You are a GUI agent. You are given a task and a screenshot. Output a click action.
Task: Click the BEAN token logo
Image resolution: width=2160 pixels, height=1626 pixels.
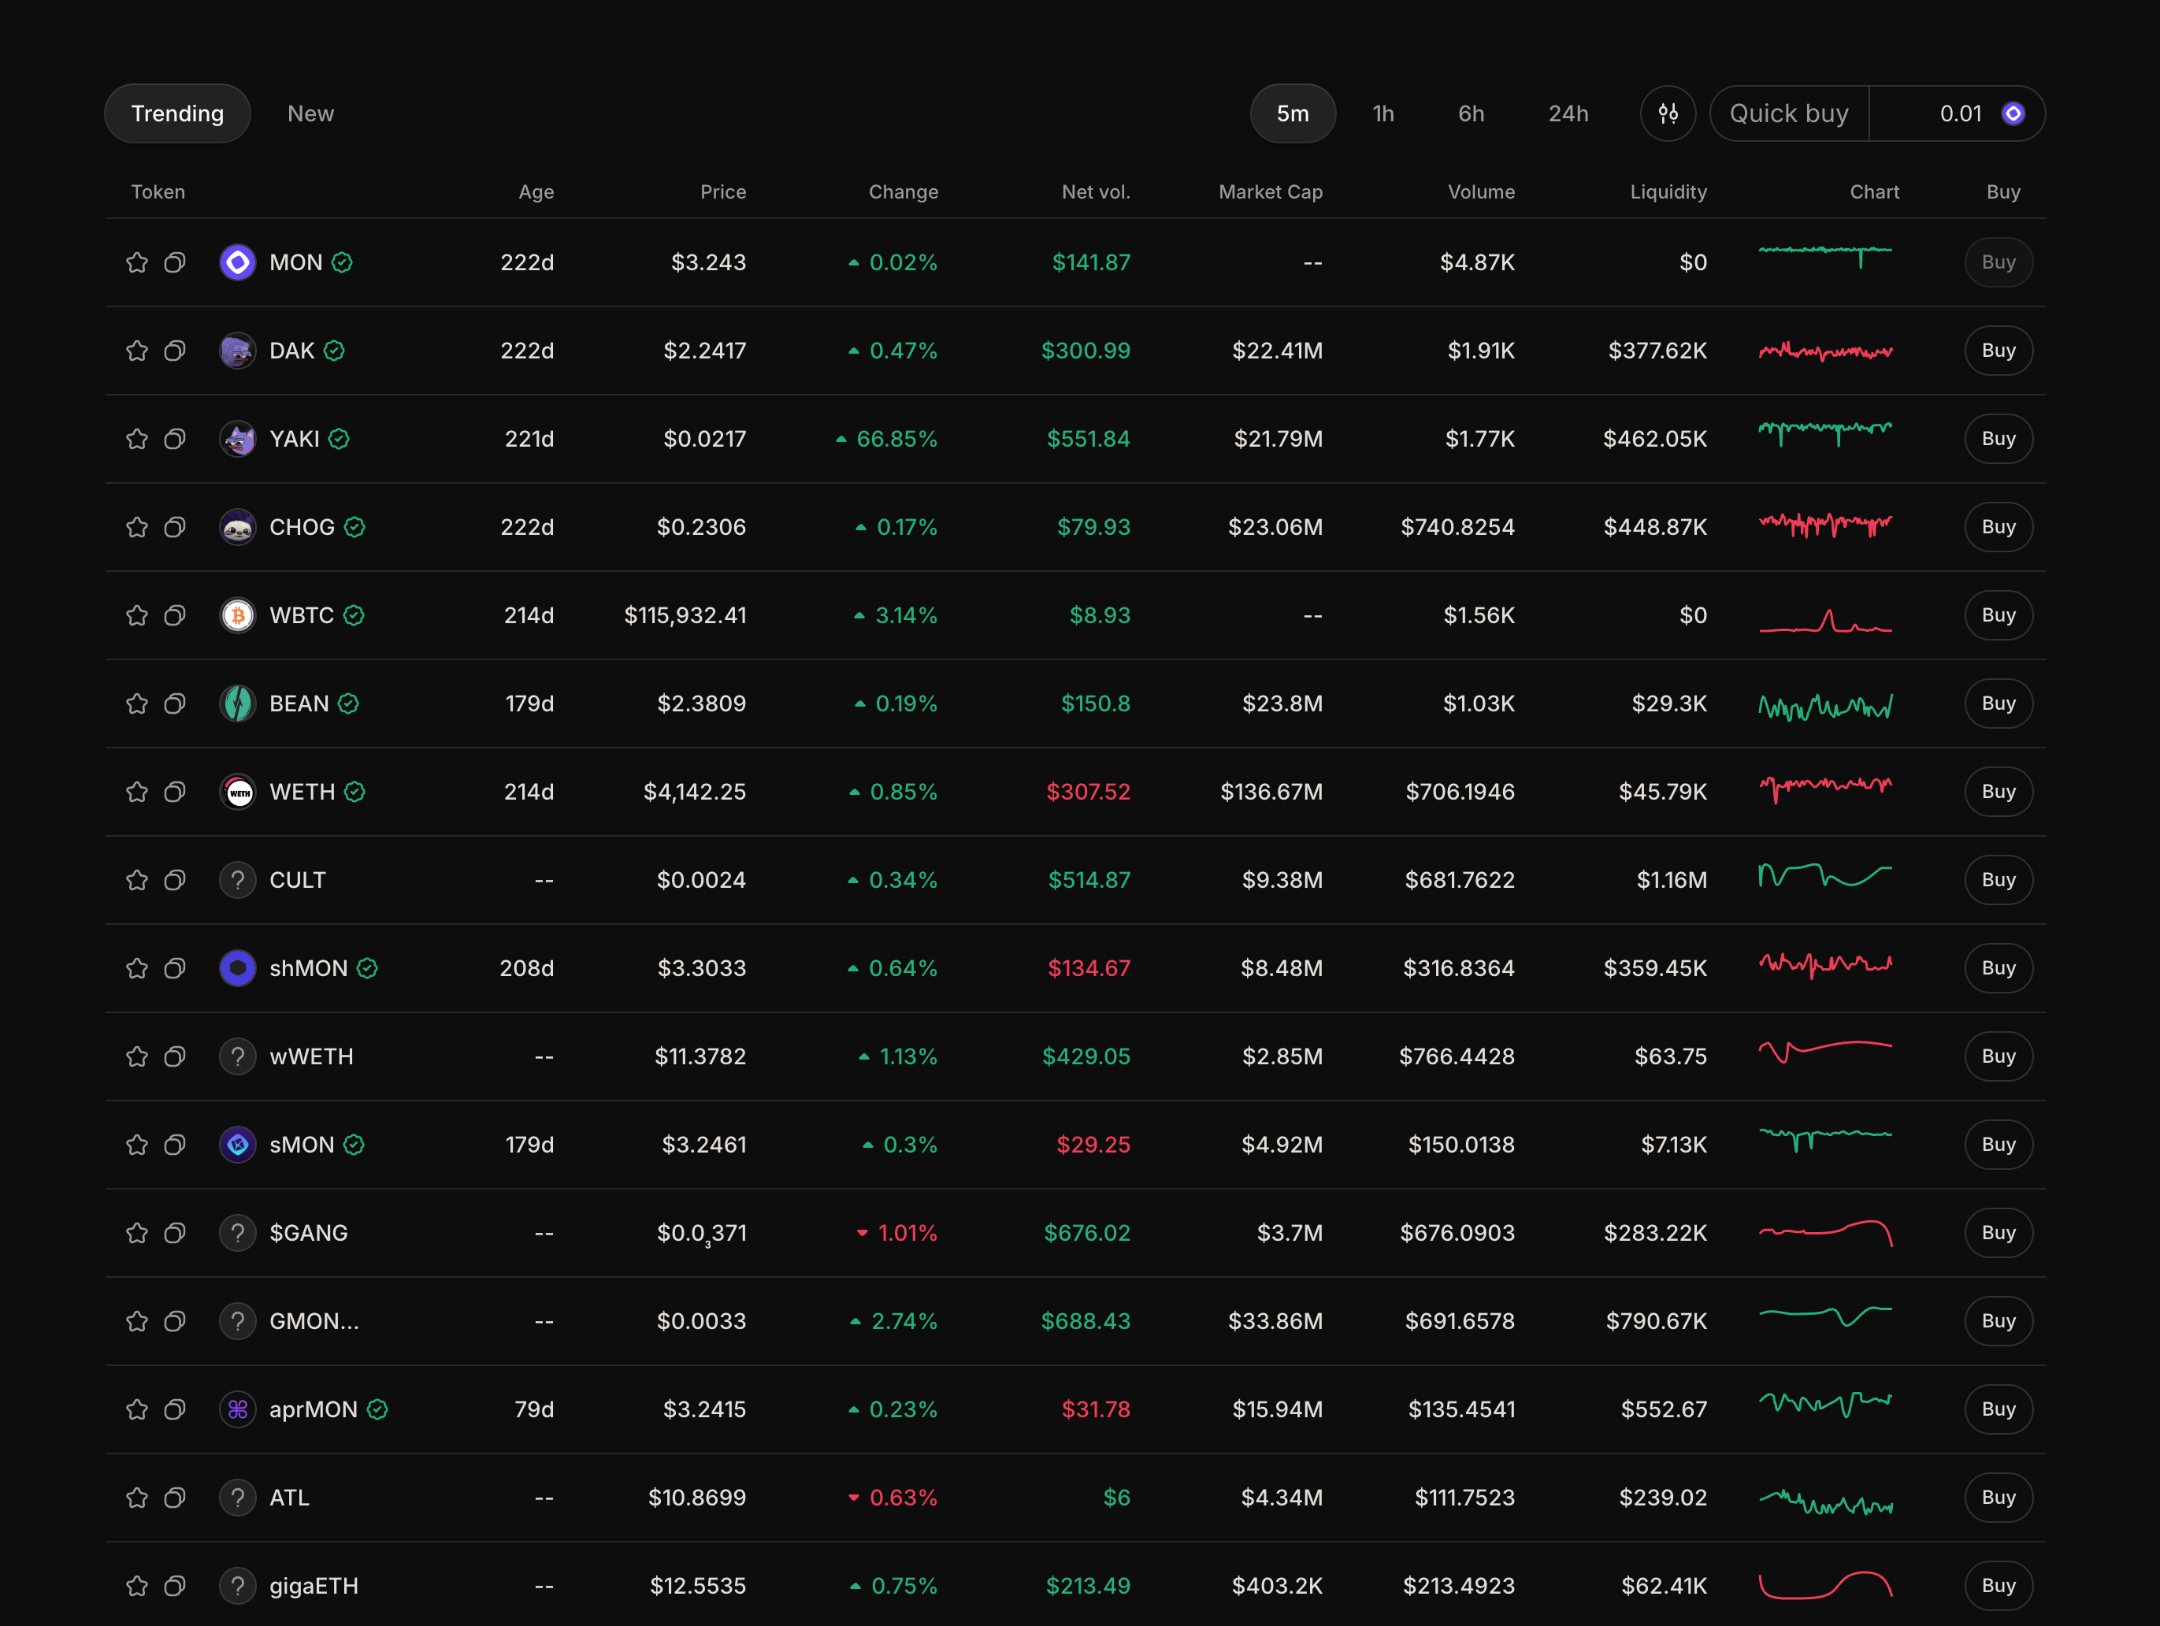click(237, 704)
